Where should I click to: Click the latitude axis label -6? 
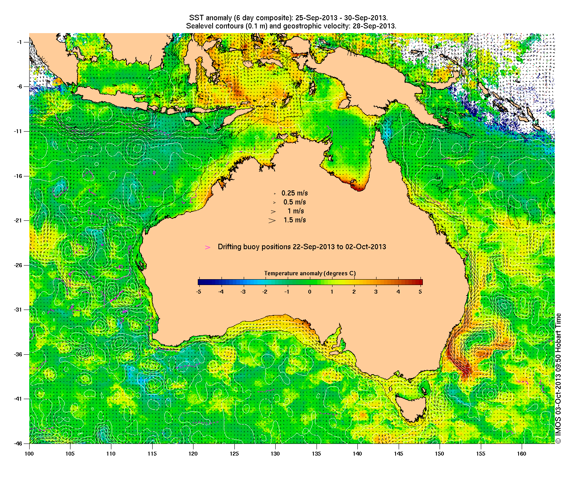(19, 86)
